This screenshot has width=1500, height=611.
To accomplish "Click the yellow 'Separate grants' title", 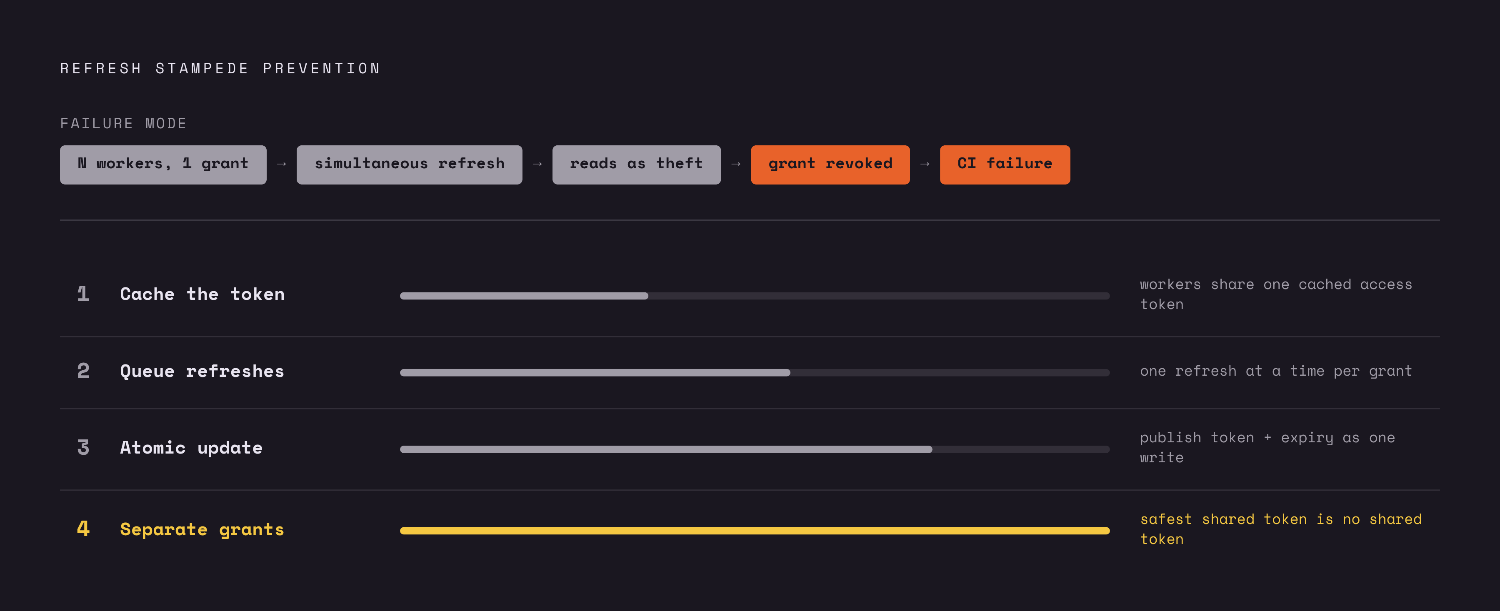I will point(202,529).
